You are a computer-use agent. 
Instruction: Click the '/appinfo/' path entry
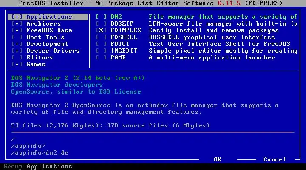coord(28,146)
